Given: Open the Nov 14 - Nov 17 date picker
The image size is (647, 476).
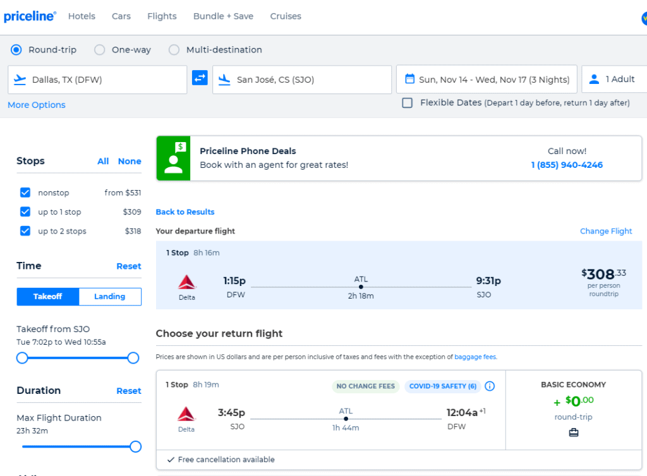Looking at the screenshot, I should 493,80.
